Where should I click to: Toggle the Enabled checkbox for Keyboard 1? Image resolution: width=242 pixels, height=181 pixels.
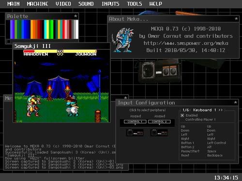[182, 115]
